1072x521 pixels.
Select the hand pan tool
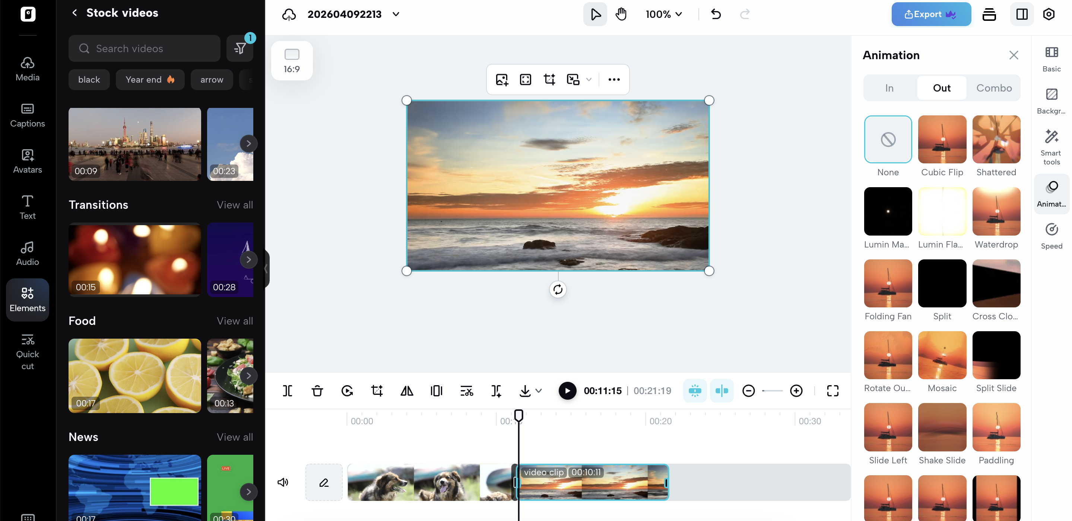[x=621, y=14]
